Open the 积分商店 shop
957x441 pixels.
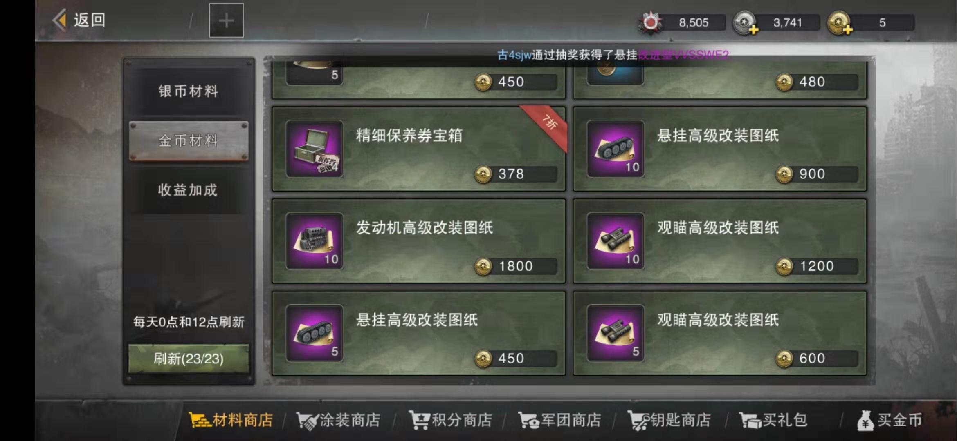[451, 420]
